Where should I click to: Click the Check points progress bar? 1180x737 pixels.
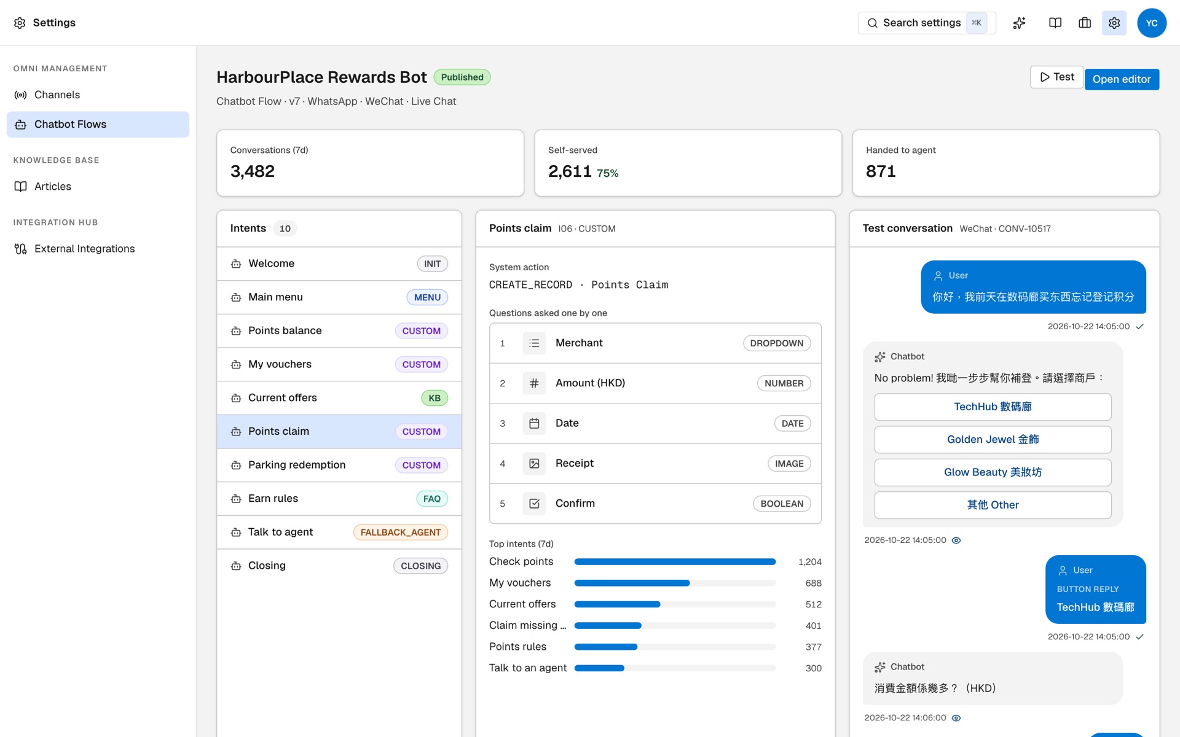[675, 562]
